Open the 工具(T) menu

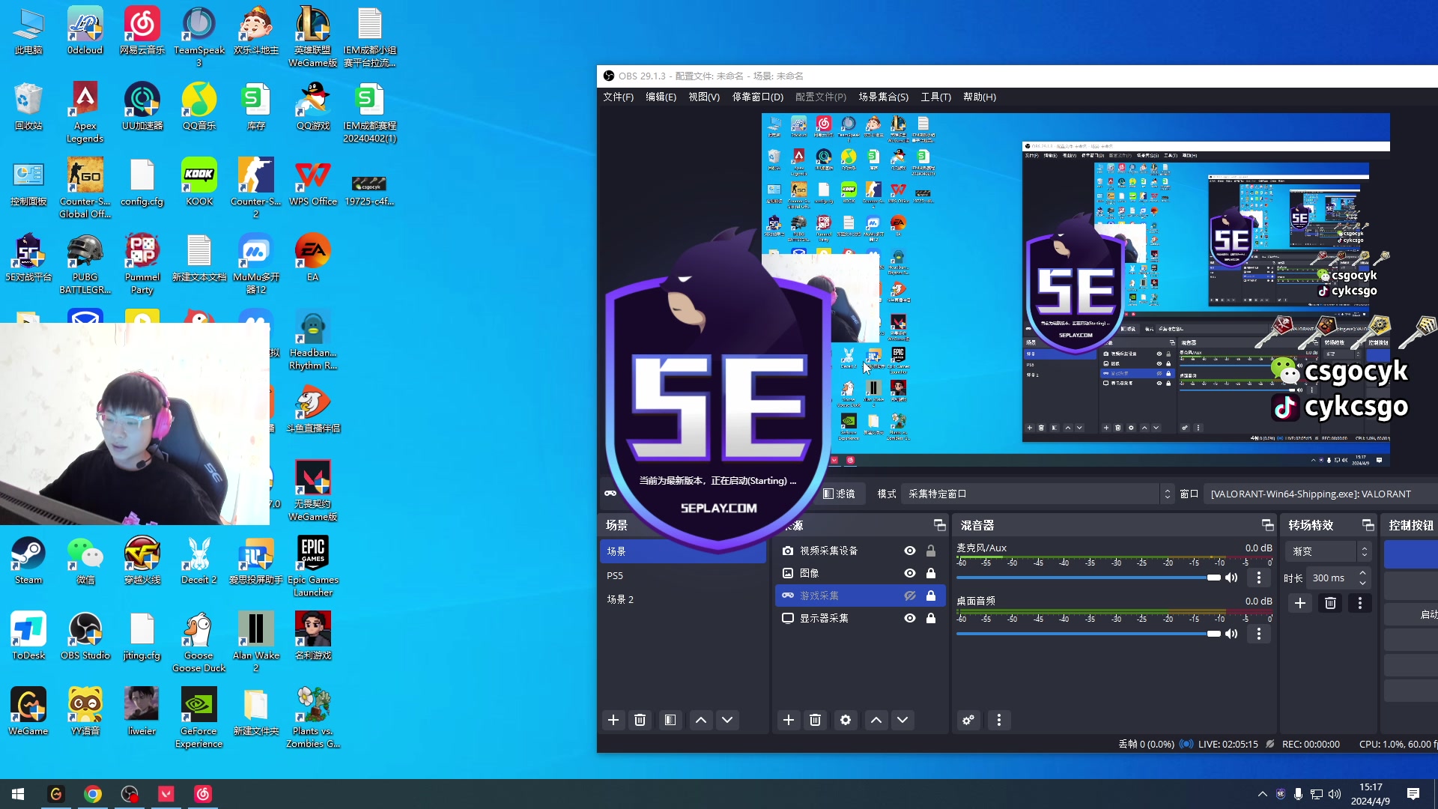click(x=935, y=97)
